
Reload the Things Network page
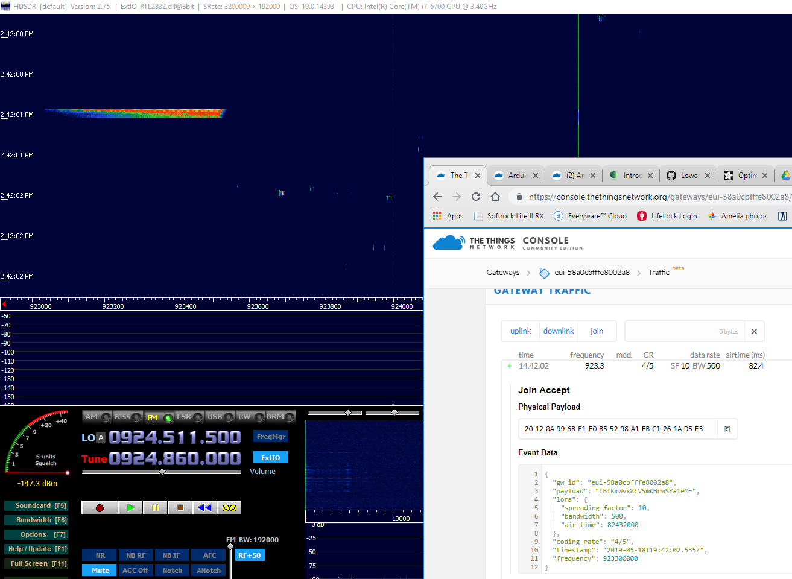pyautogui.click(x=476, y=197)
